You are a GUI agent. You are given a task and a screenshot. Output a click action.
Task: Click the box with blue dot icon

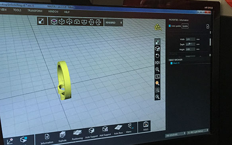coord(23,139)
